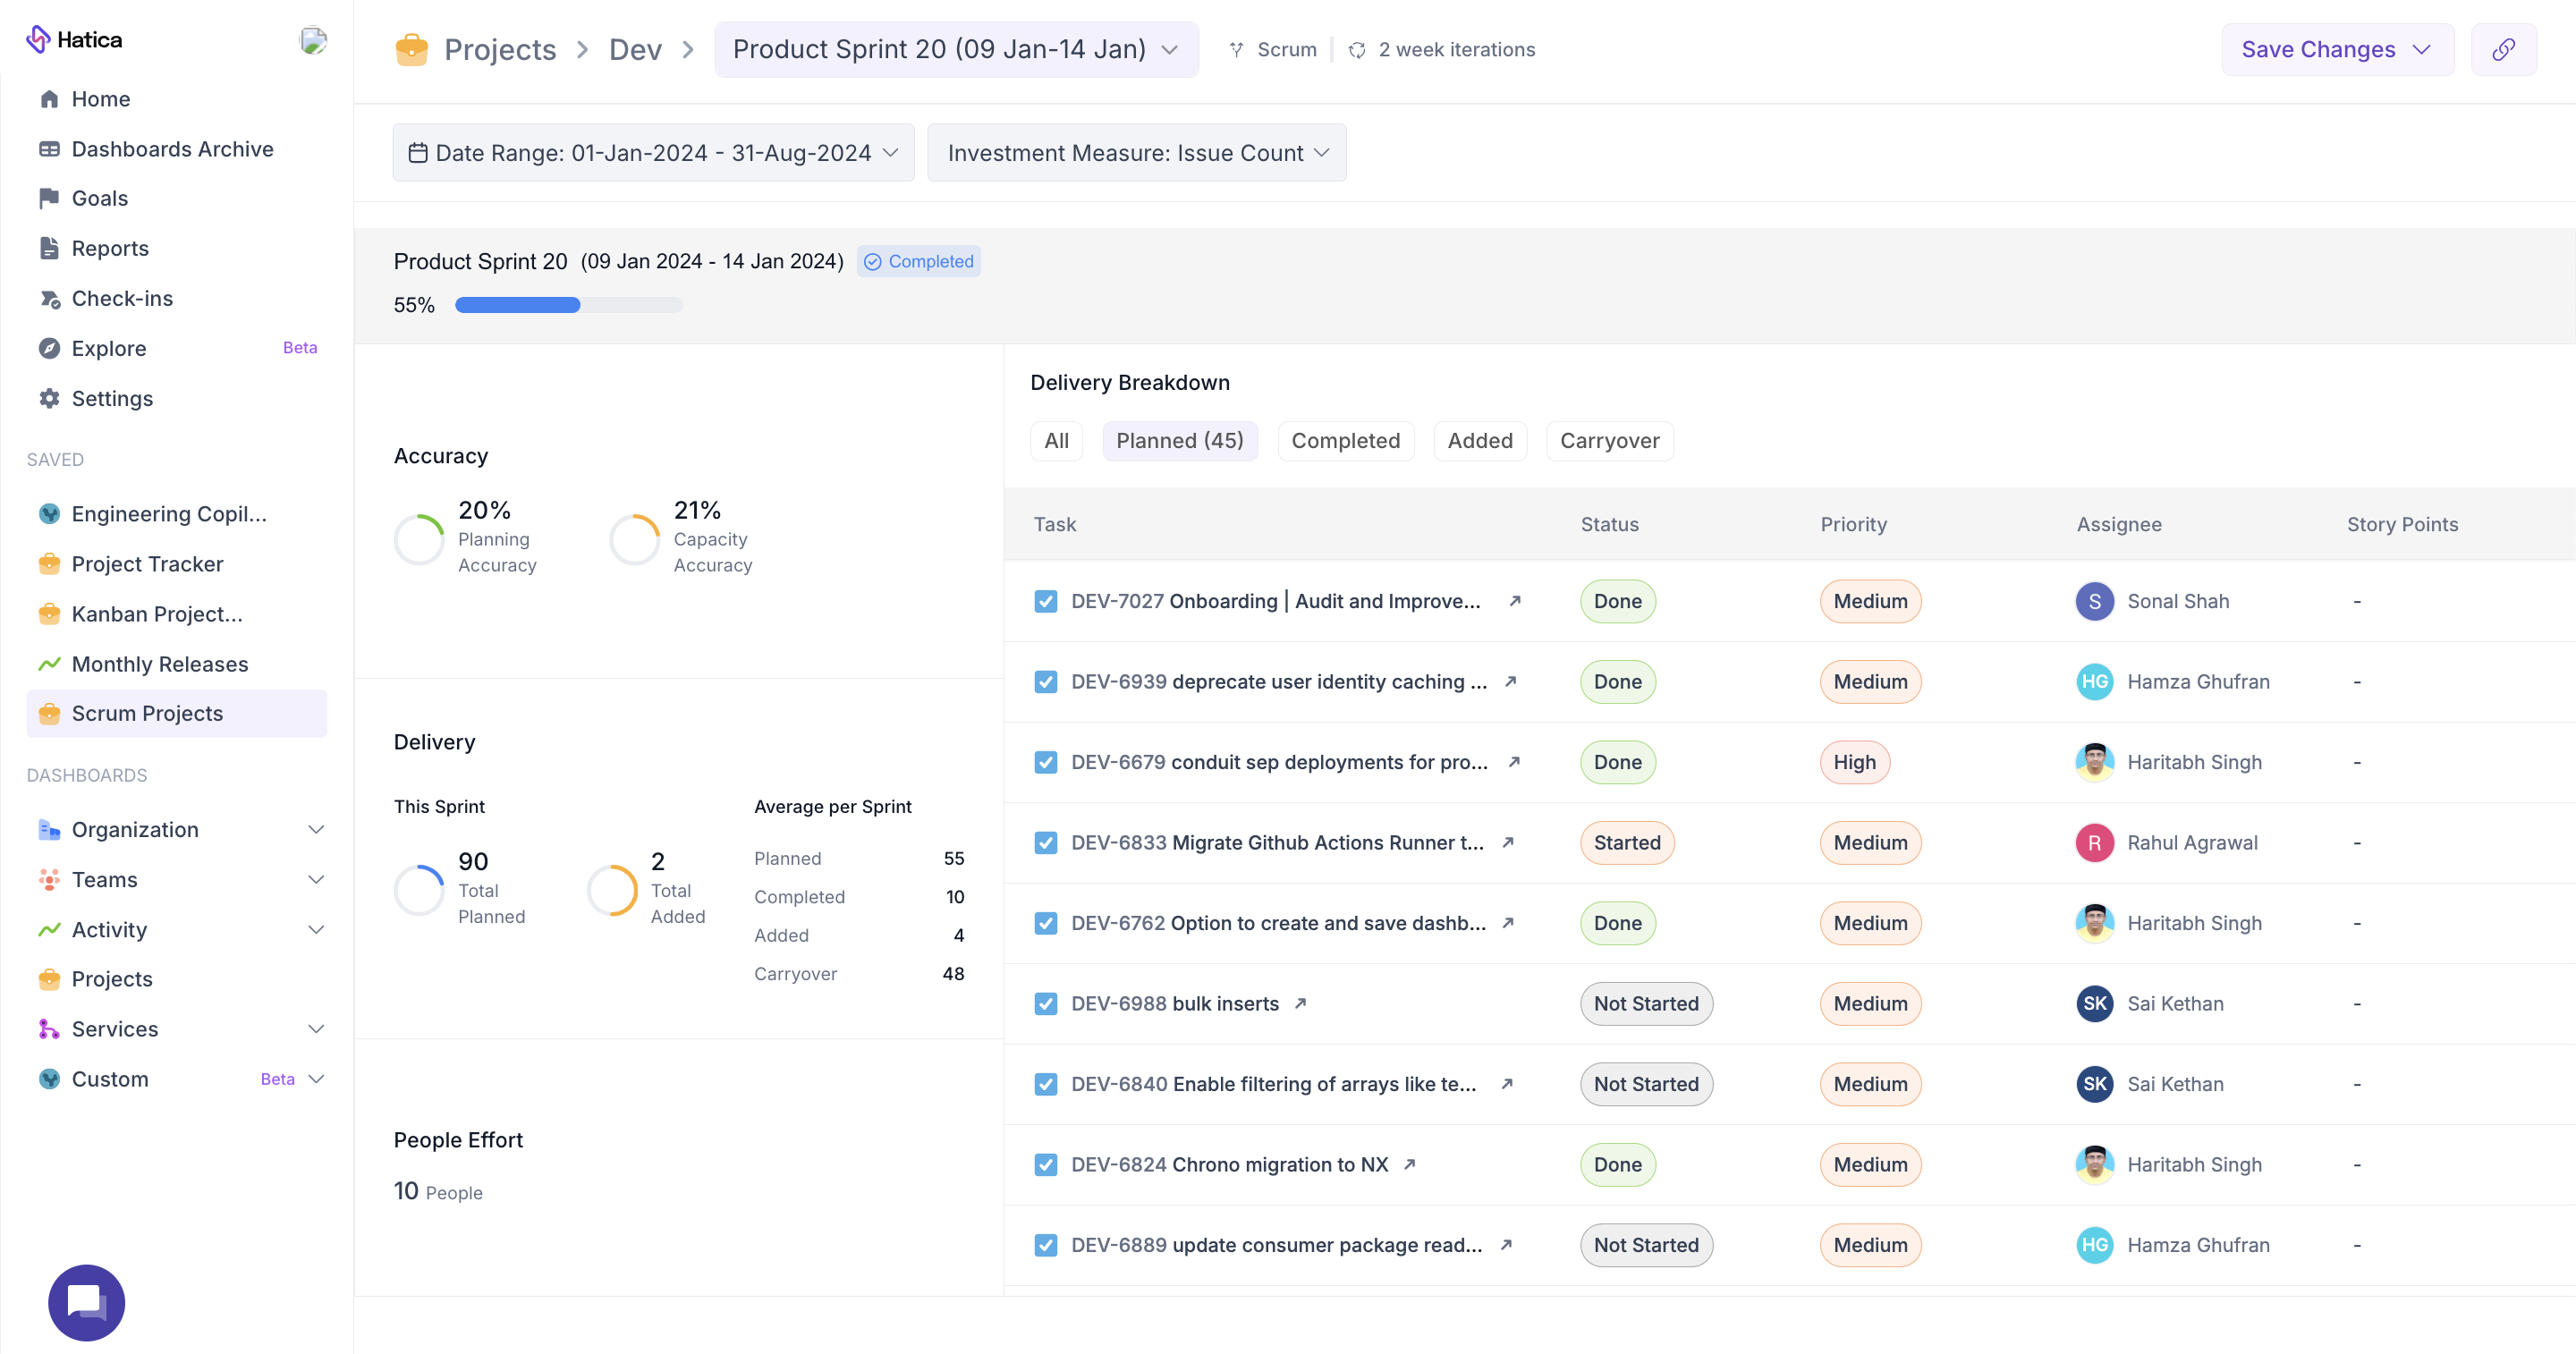Toggle the DEV-6679 task checkbox
2576x1354 pixels.
pyautogui.click(x=1045, y=762)
